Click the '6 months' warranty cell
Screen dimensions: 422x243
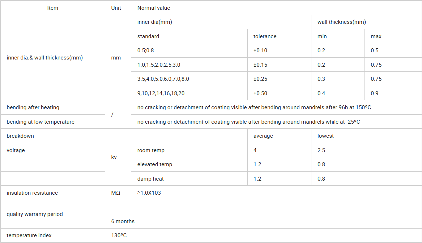(263, 221)
